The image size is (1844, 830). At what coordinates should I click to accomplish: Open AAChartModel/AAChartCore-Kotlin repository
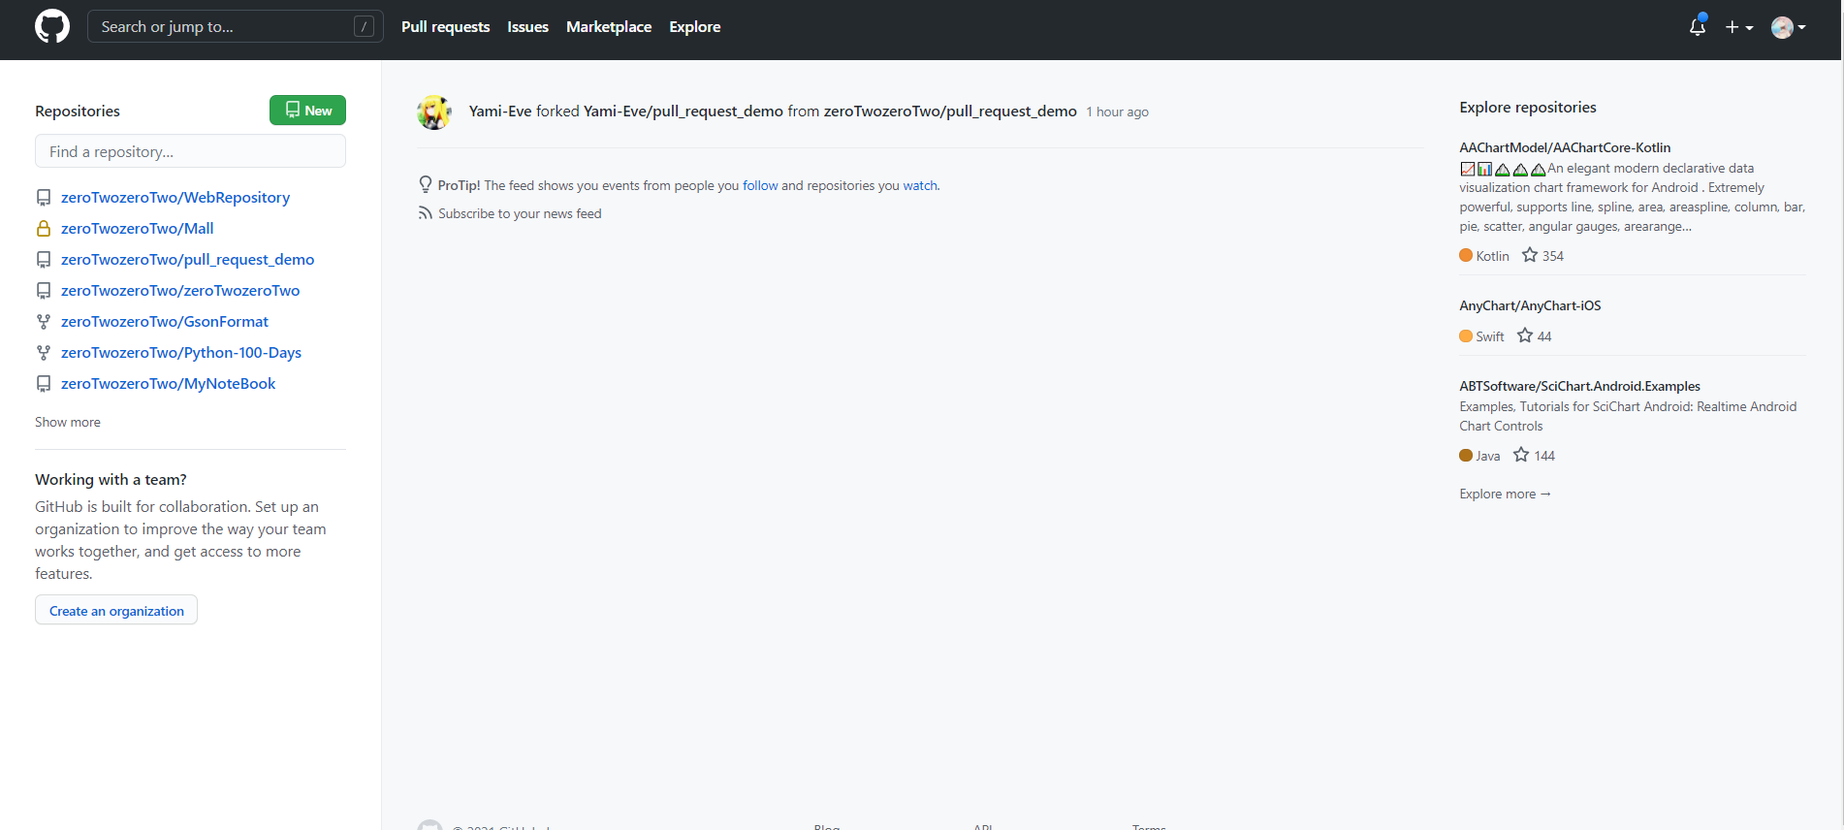coord(1565,147)
